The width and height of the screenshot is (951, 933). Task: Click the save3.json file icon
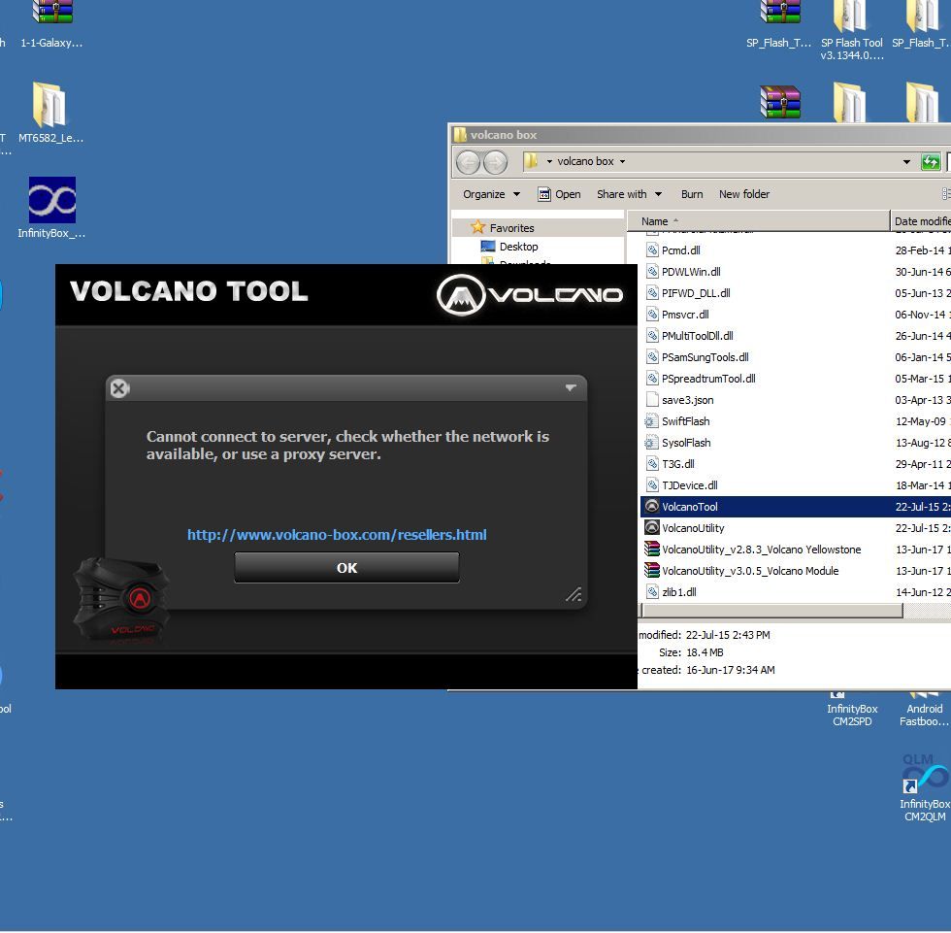pos(652,400)
